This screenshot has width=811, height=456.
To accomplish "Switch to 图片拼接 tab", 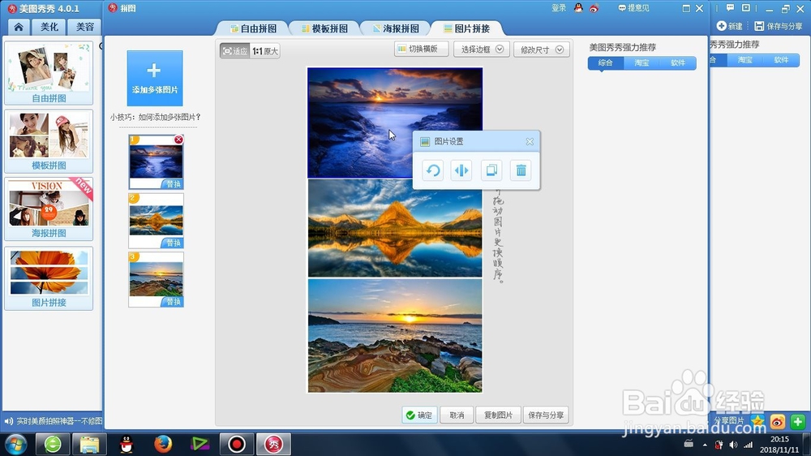I will click(x=467, y=28).
